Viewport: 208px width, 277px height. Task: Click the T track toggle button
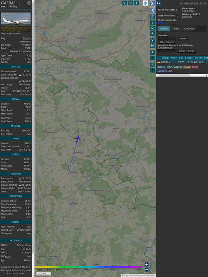click(x=137, y=3)
